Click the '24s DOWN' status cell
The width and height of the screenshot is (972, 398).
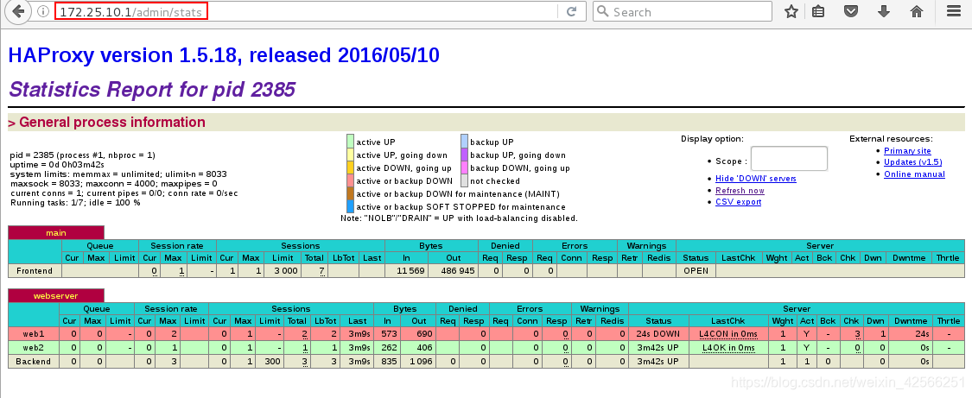point(658,334)
